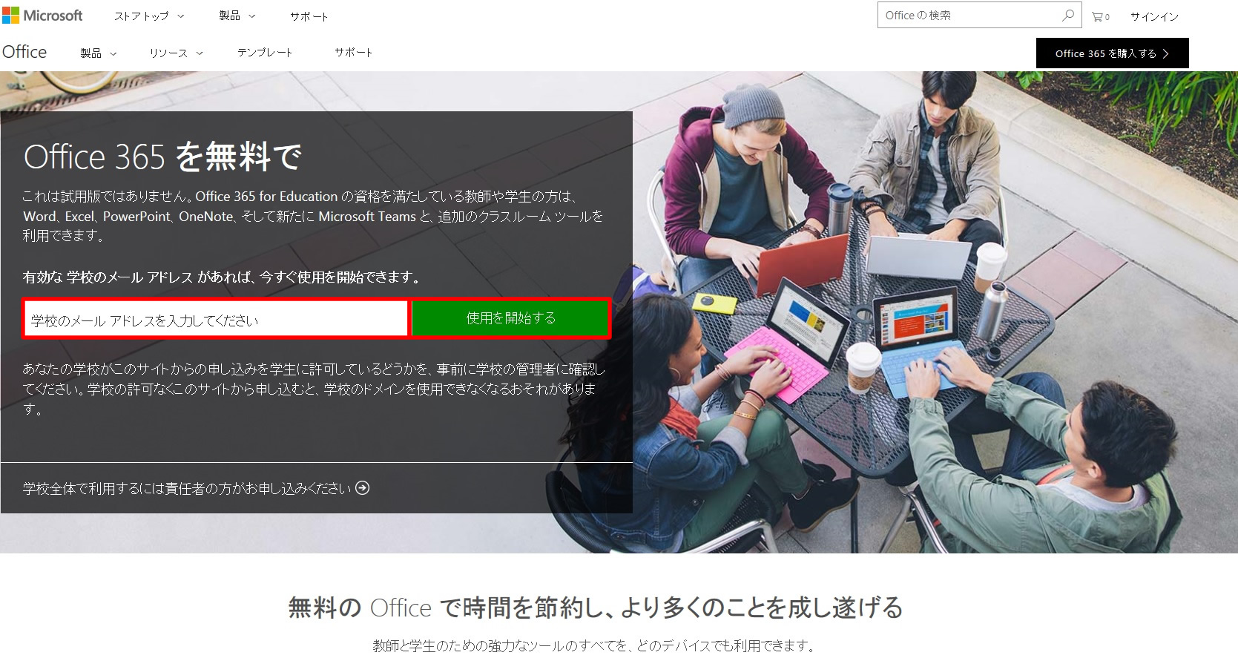The height and width of the screenshot is (658, 1238).
Task: Click the Office 365 を購入する button
Action: click(1112, 53)
